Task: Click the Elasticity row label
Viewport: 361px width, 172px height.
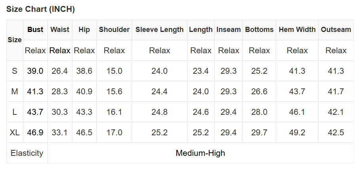Action: (x=27, y=153)
